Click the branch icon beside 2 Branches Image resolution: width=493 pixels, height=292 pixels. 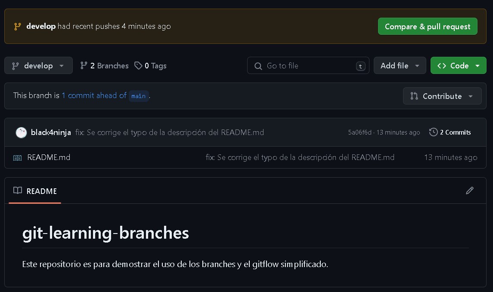[x=84, y=66]
